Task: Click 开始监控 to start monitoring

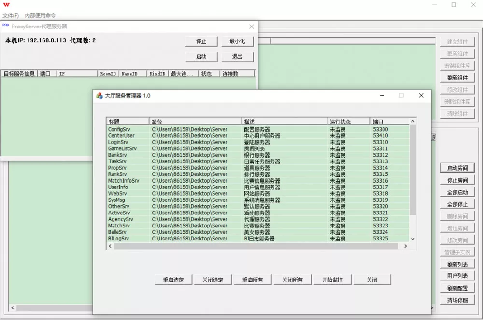Action: (x=333, y=280)
